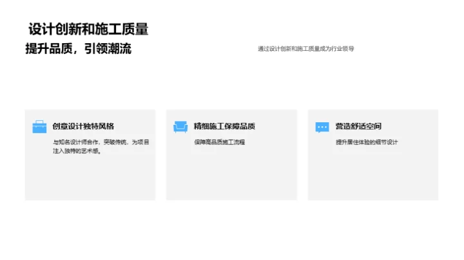Select the heading 精细施工保障品质
The width and height of the screenshot is (464, 260).
(224, 126)
